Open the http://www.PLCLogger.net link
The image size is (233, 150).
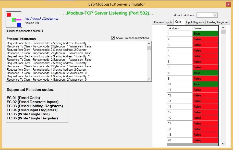click(x=41, y=19)
